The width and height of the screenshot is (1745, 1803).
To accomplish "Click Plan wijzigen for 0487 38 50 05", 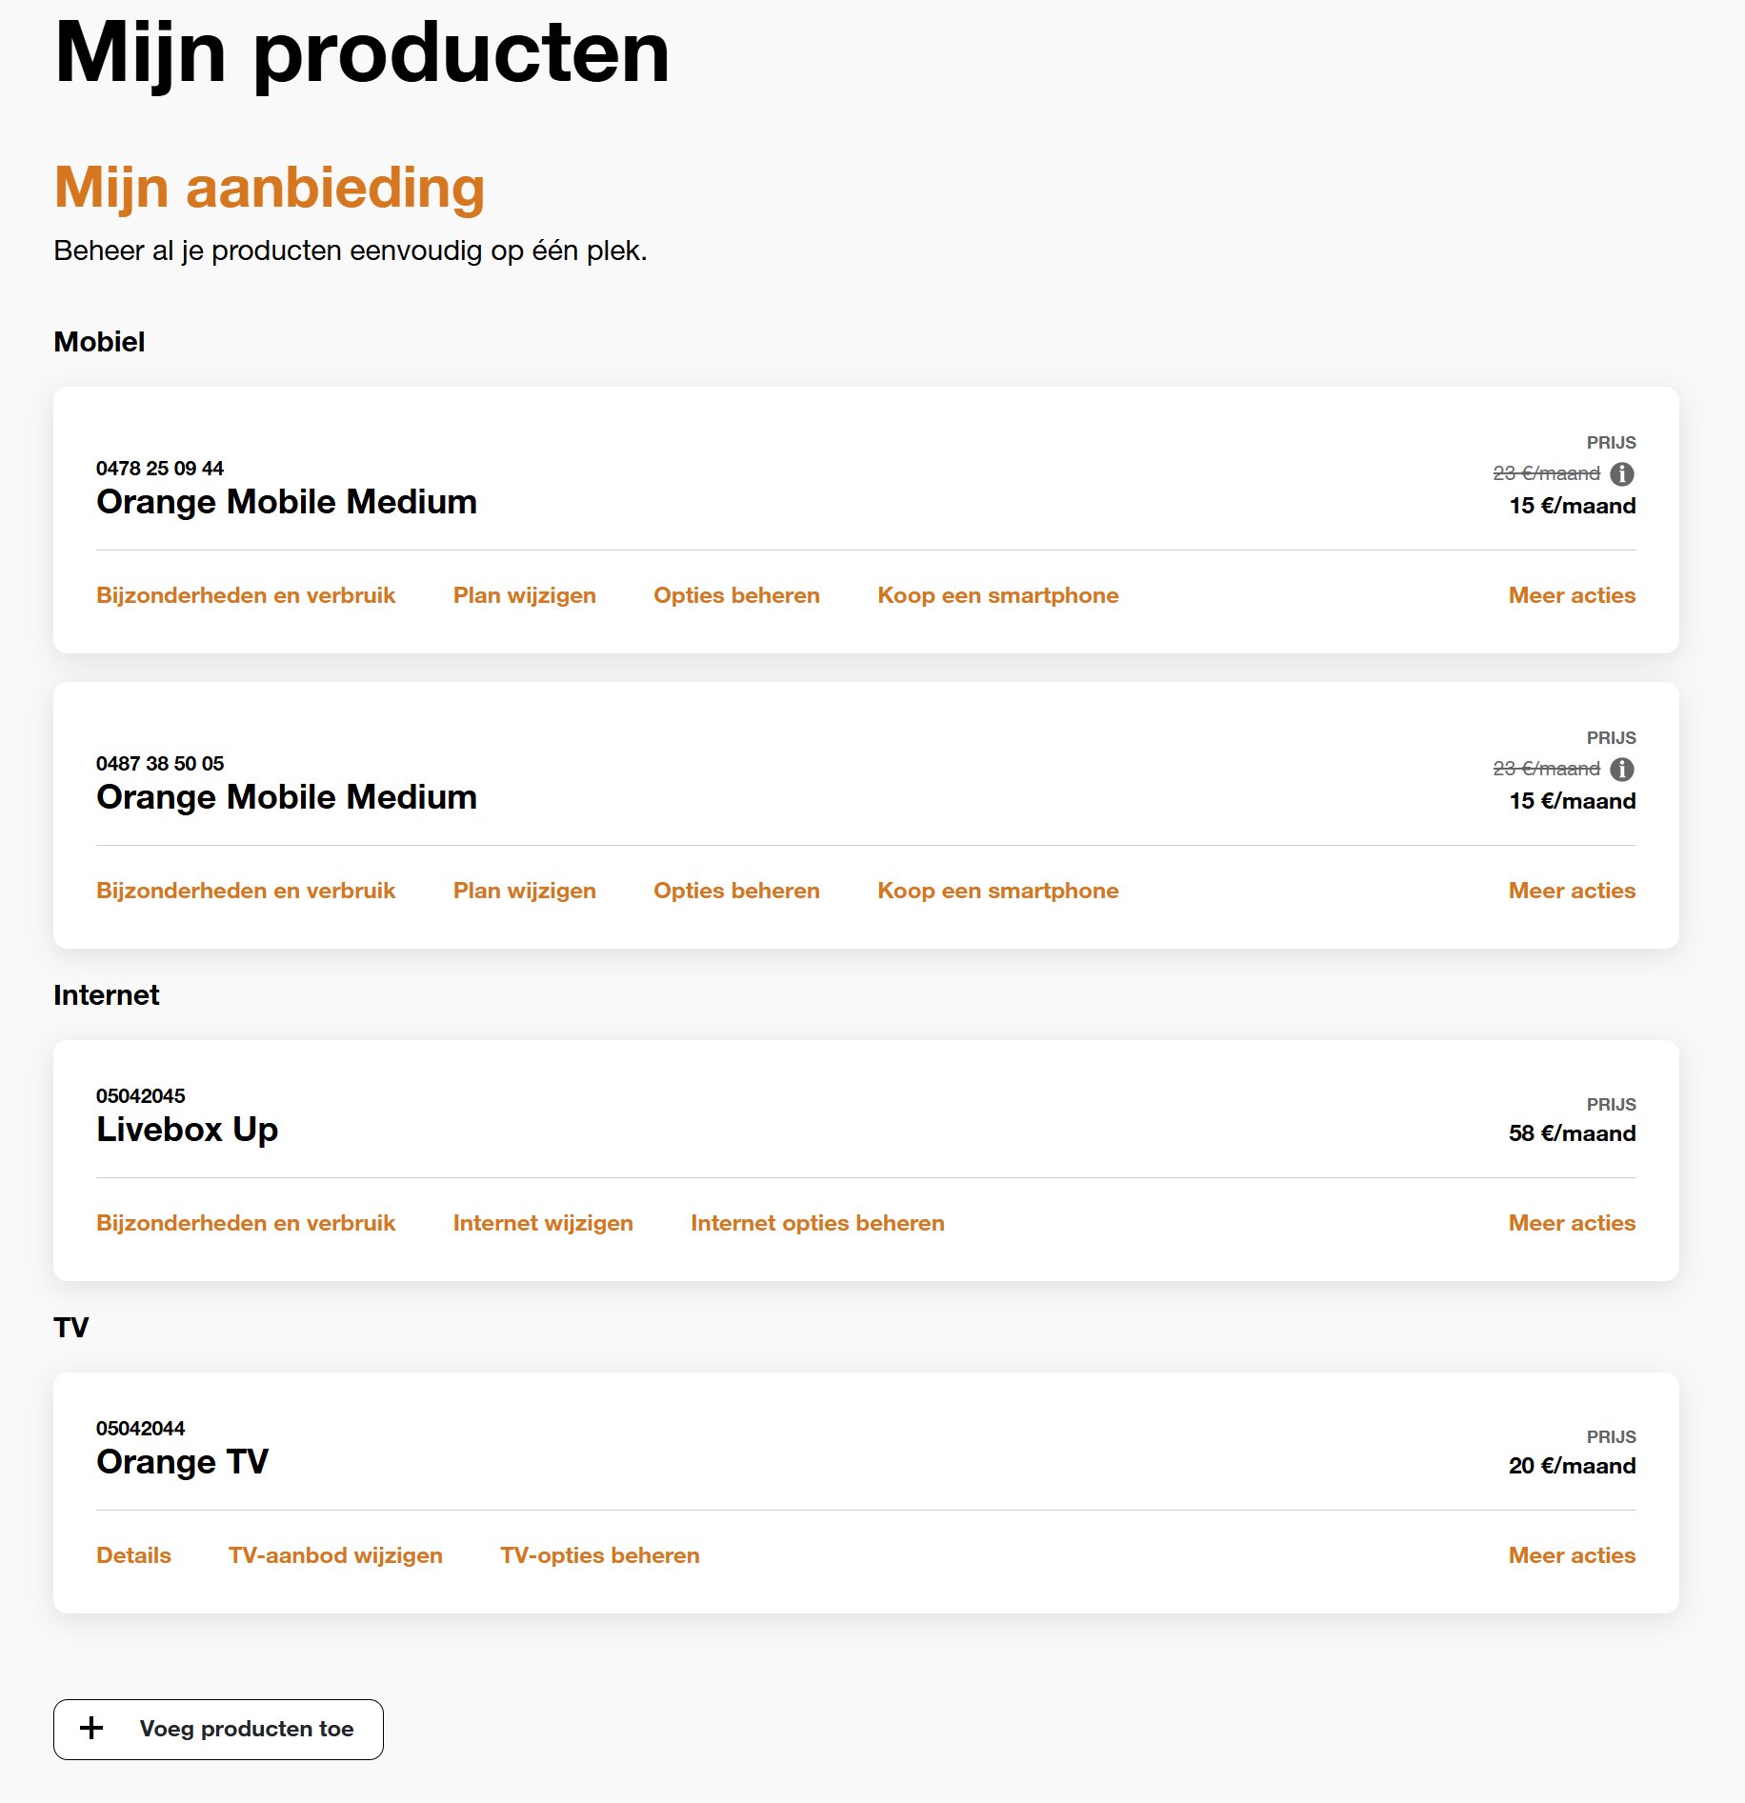I will [x=525, y=891].
